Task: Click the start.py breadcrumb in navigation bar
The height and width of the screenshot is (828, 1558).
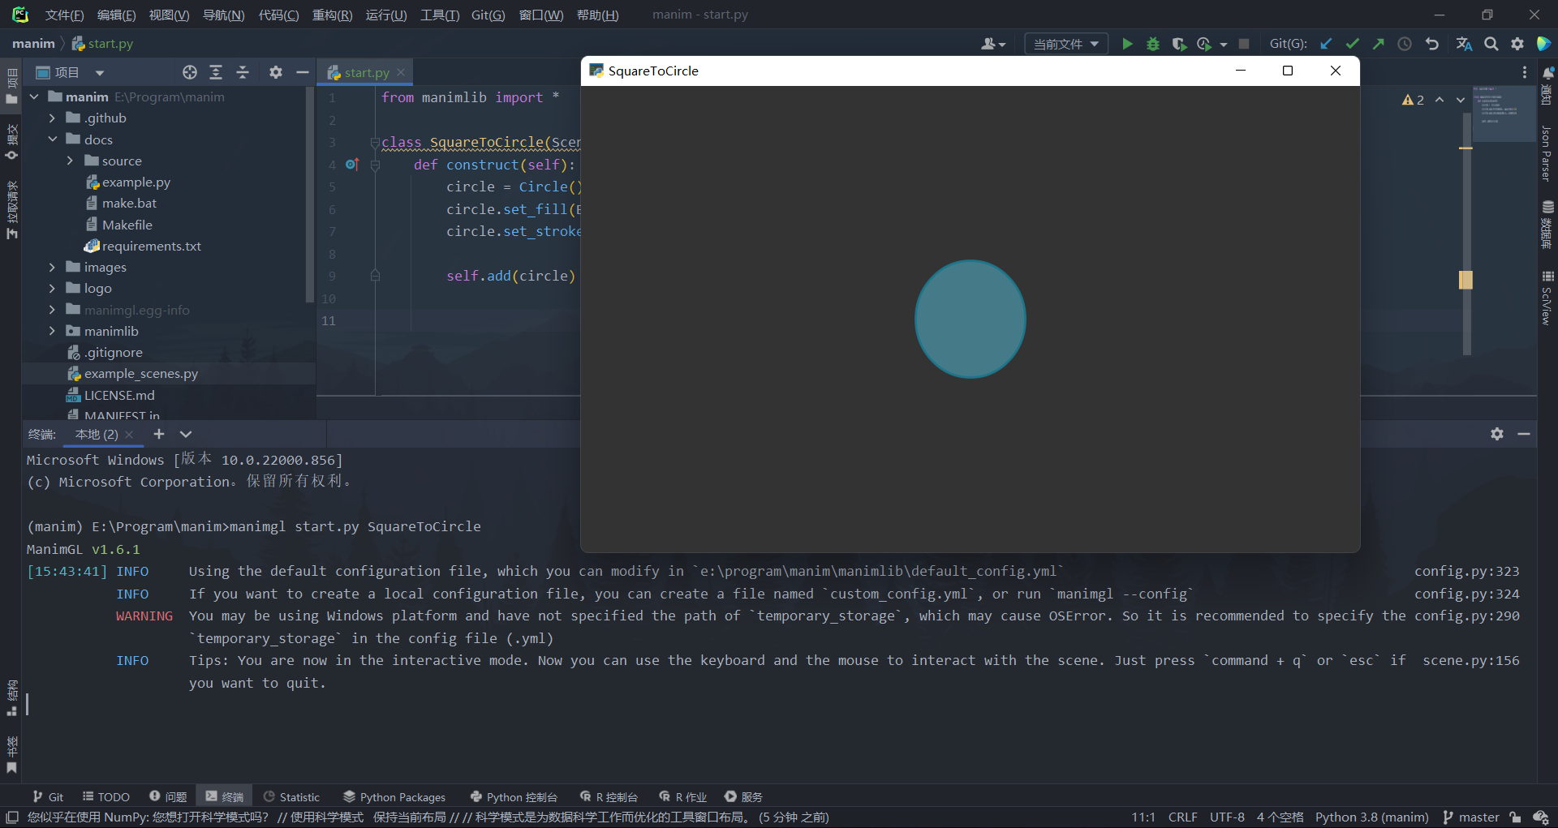Action: [x=103, y=44]
